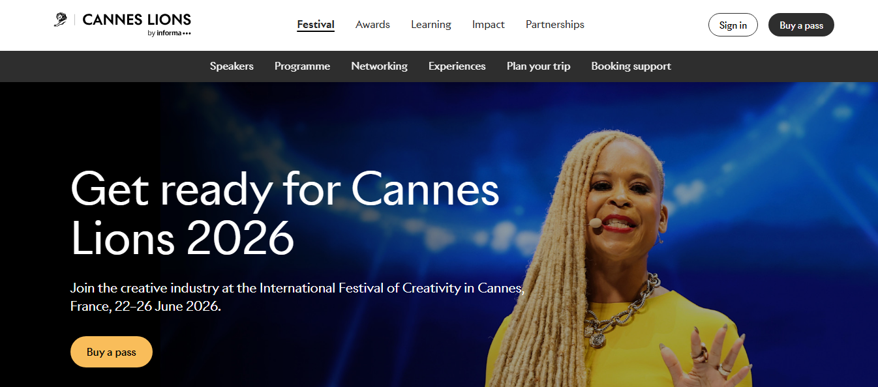Viewport: 878px width, 387px height.
Task: Click the Sign in button
Action: [733, 24]
